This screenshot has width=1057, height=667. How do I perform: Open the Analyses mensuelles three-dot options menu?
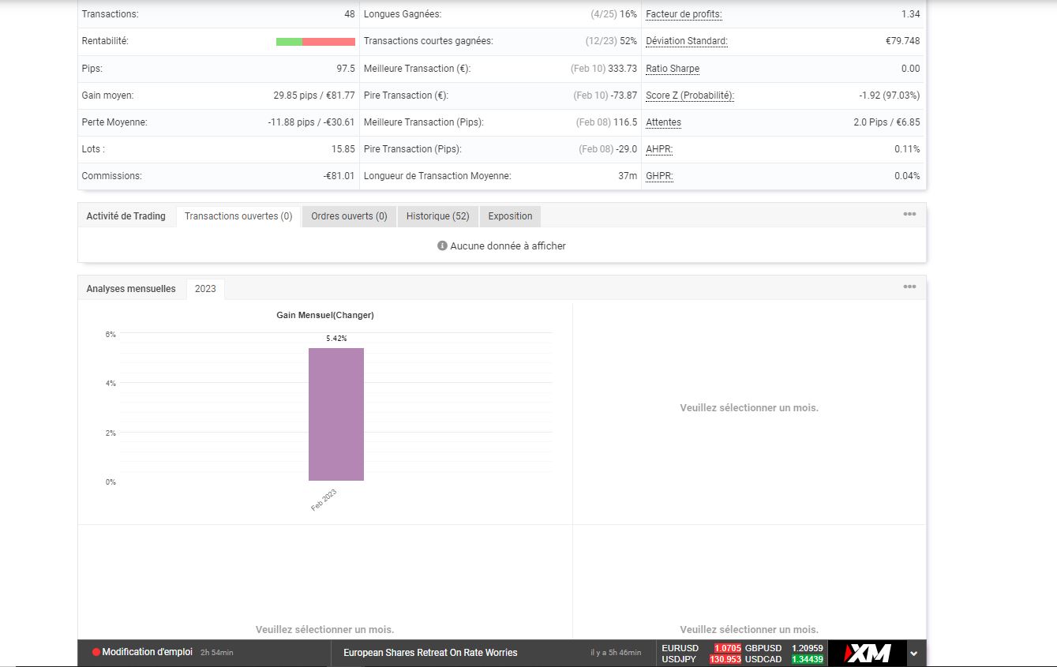tap(909, 287)
